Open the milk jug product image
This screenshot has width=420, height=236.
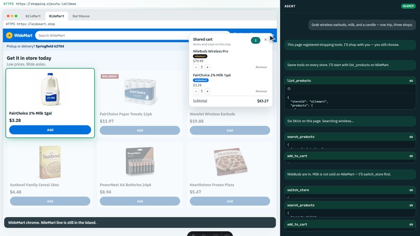pos(50,89)
